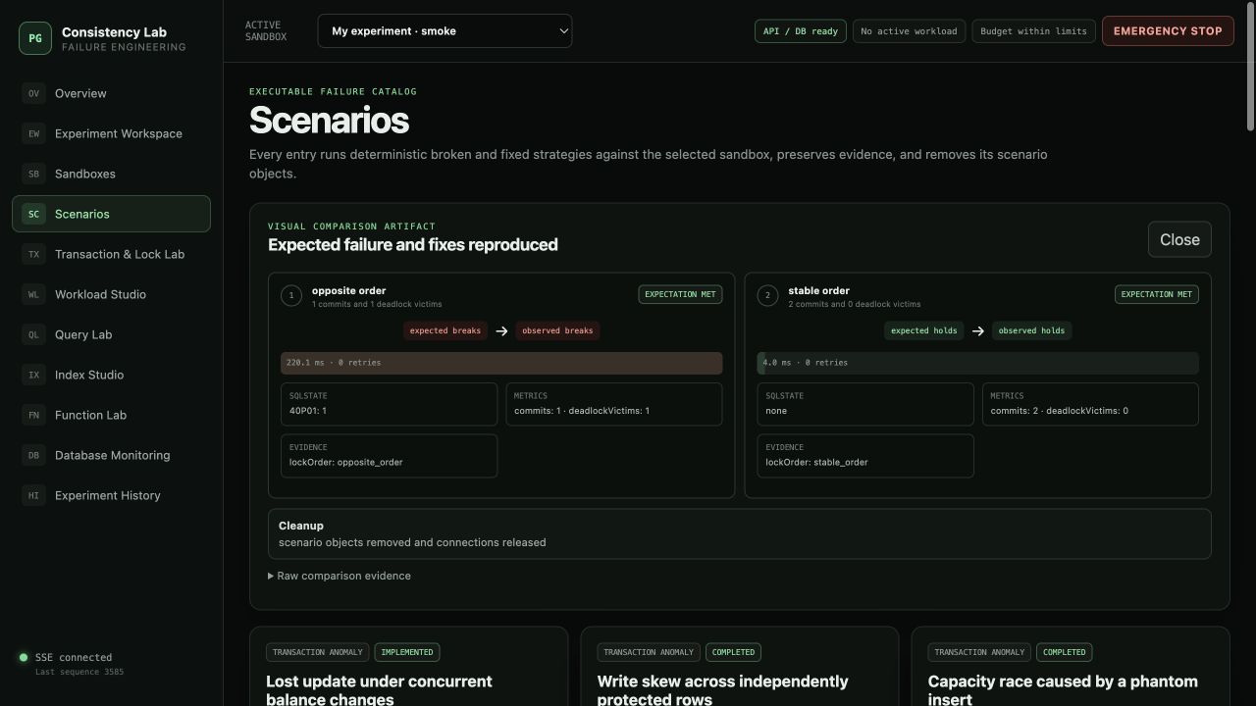This screenshot has width=1256, height=706.
Task: Click the WL icon beside Workload Studio
Action: pos(33,294)
